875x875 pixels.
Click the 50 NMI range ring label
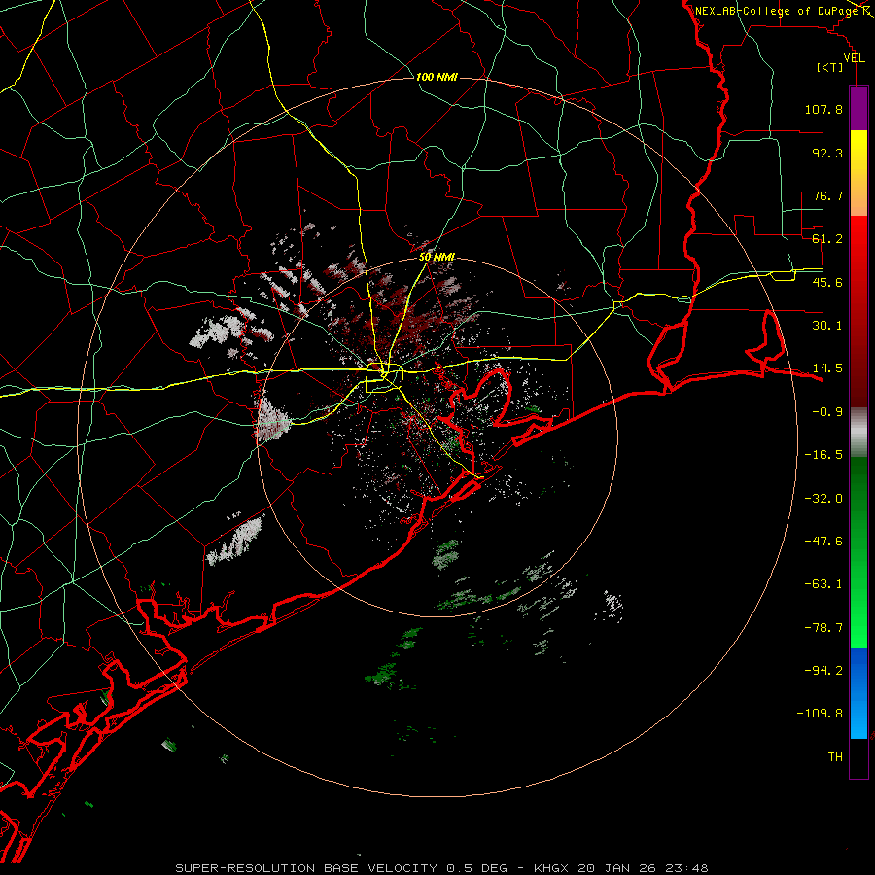click(437, 257)
